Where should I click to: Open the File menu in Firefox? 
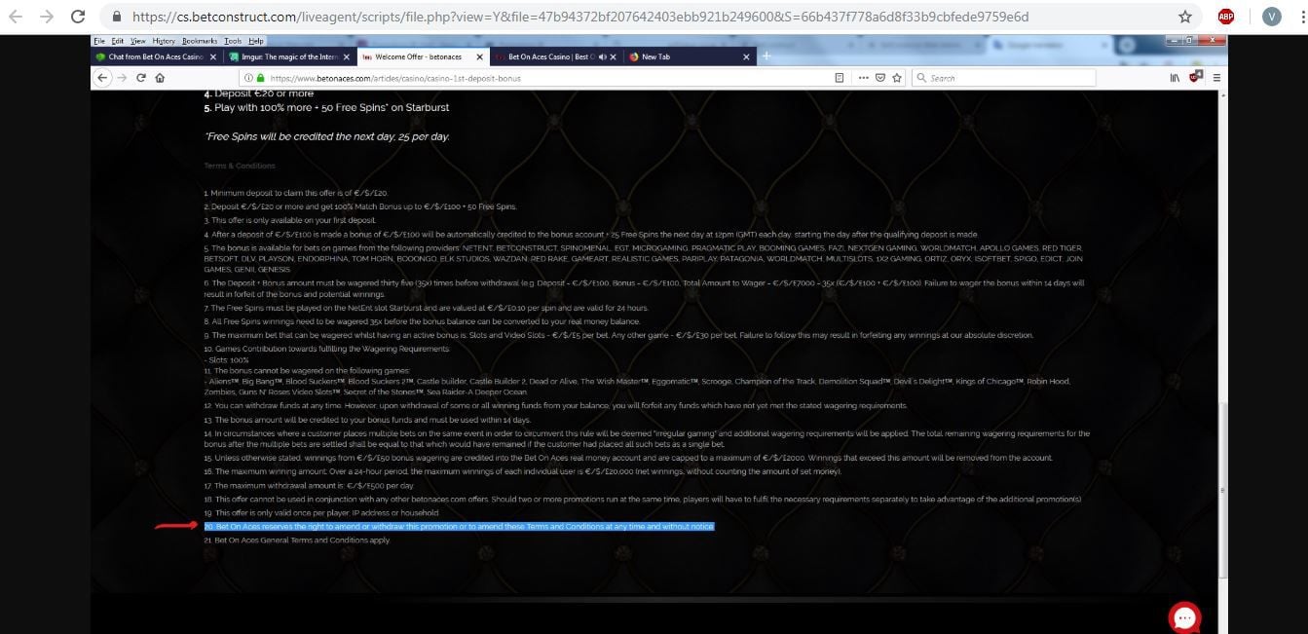click(99, 41)
